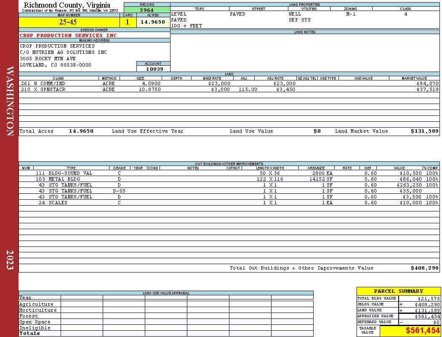The image size is (442, 337).
Task: Select the 24 SCALES improvement row
Action: coord(229,203)
